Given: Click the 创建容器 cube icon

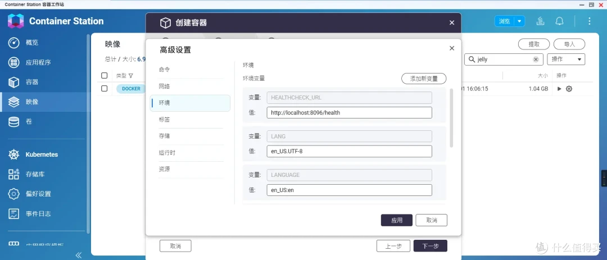Looking at the screenshot, I should (x=166, y=23).
